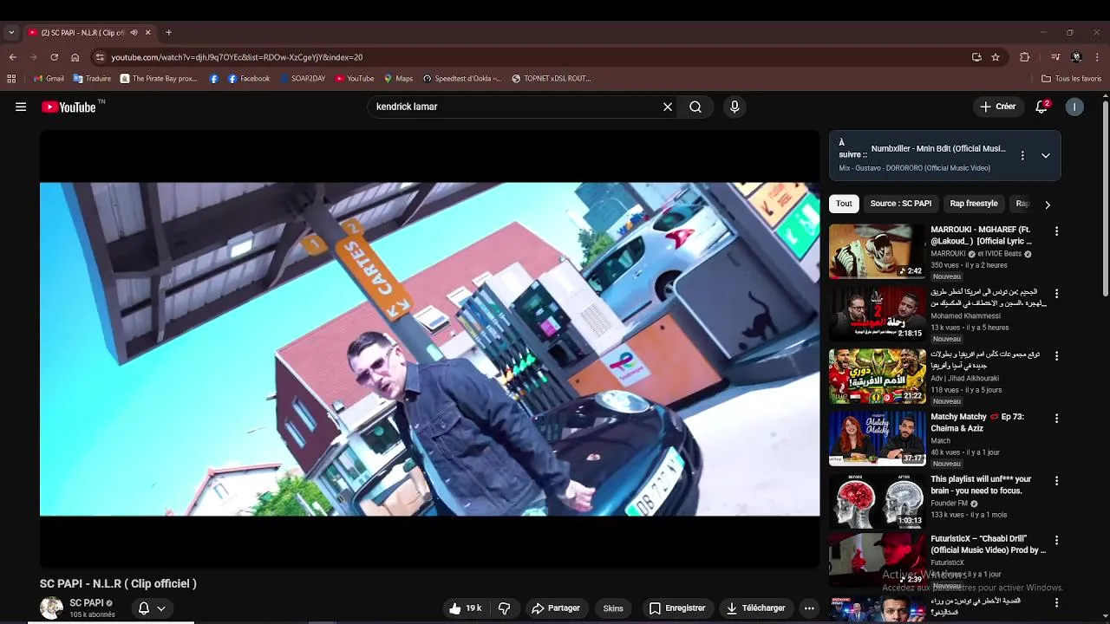Reload the page with refresh icon
The width and height of the screenshot is (1110, 624).
pos(54,57)
